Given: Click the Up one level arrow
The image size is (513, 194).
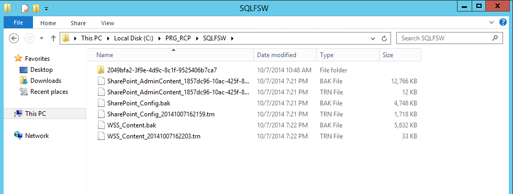Looking at the screenshot, I should click(x=53, y=38).
